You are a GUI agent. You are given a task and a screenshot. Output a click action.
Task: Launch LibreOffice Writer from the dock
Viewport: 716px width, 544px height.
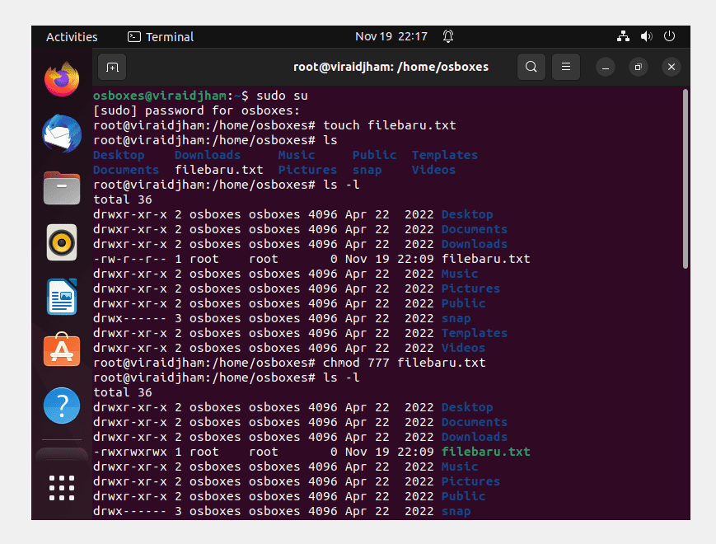tap(62, 297)
